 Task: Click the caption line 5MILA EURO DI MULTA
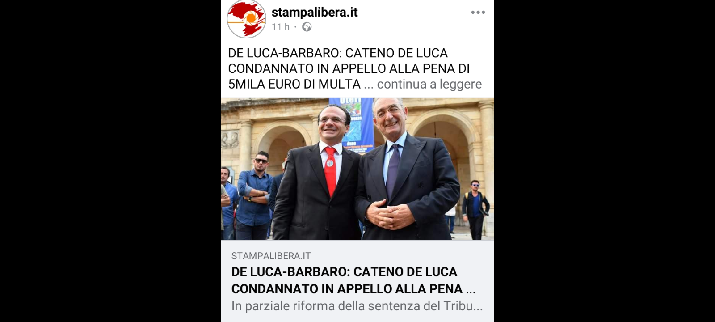[294, 84]
